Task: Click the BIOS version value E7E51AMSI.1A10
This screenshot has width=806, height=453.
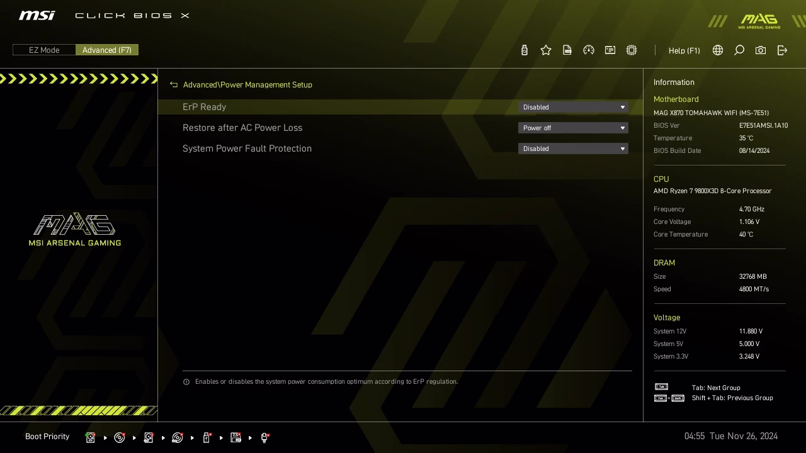Action: pos(763,125)
